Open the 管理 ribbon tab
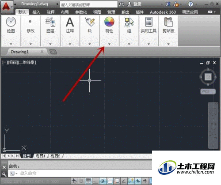 tap(111, 12)
